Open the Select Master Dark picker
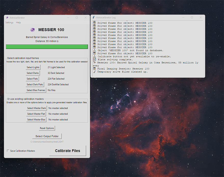The height and width of the screenshot is (177, 224). click(x=37, y=108)
